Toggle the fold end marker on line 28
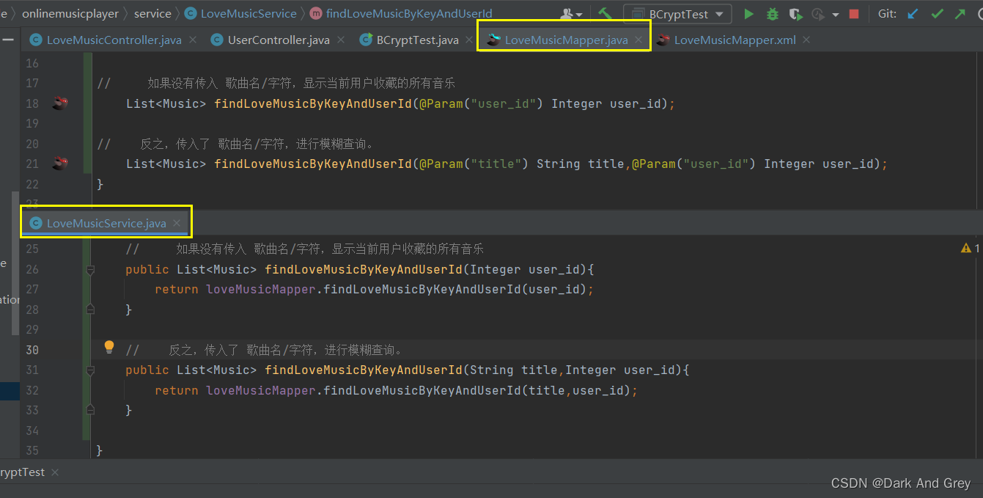 pos(90,310)
